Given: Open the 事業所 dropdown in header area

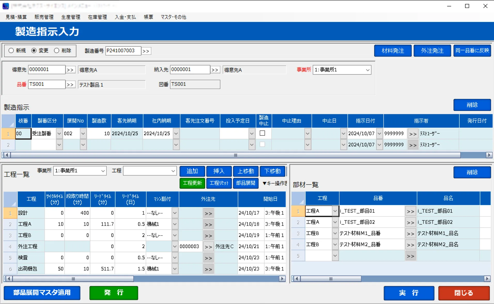Looking at the screenshot, I should coord(367,70).
